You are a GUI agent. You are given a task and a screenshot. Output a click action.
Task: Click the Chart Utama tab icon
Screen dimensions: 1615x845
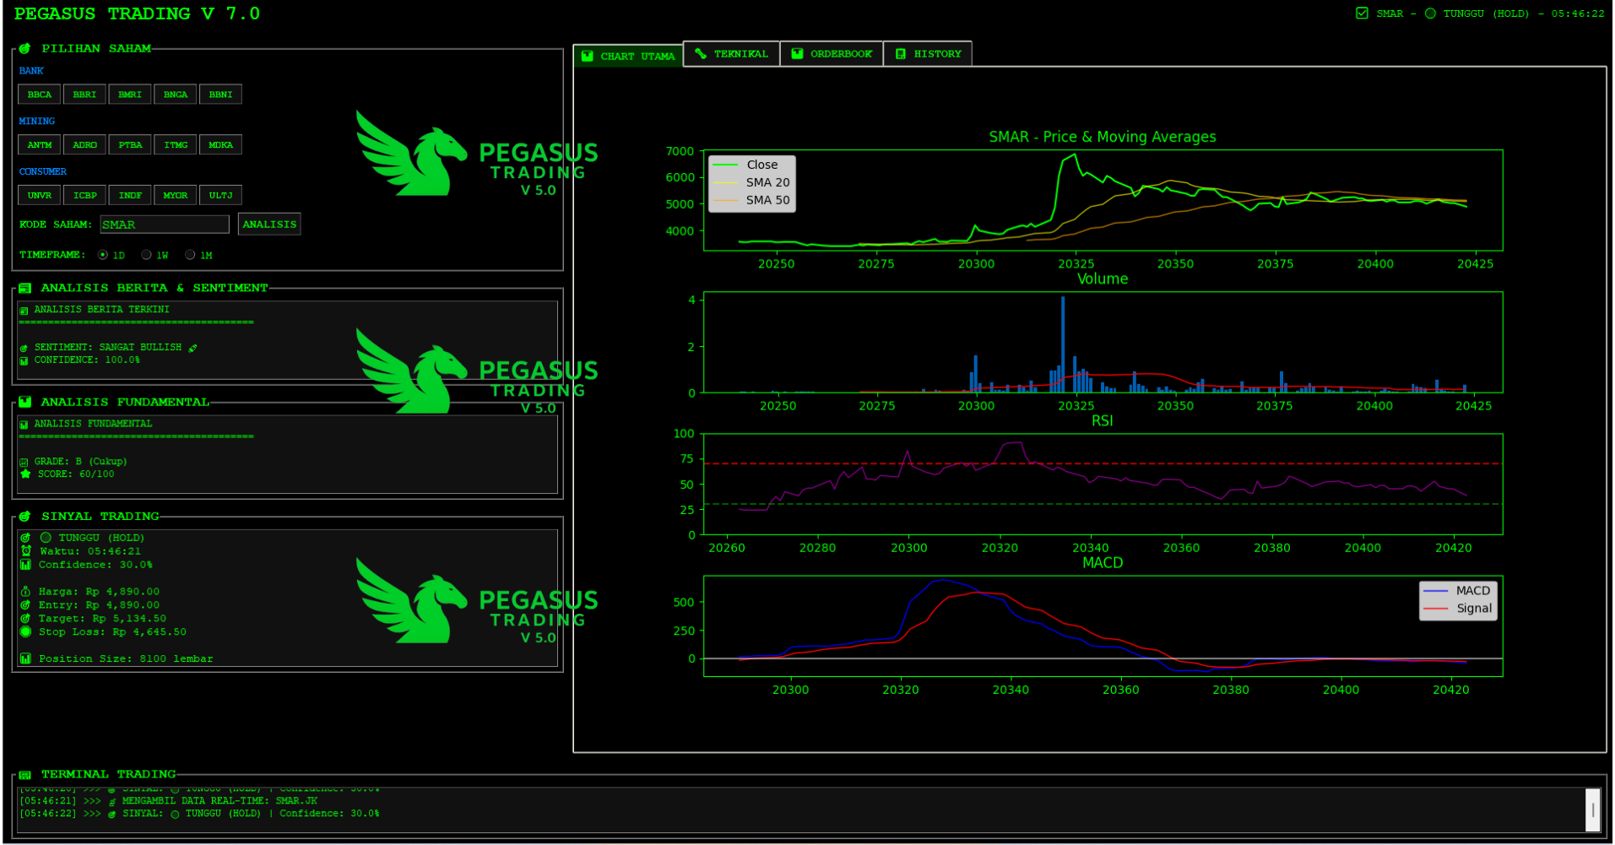tap(588, 57)
